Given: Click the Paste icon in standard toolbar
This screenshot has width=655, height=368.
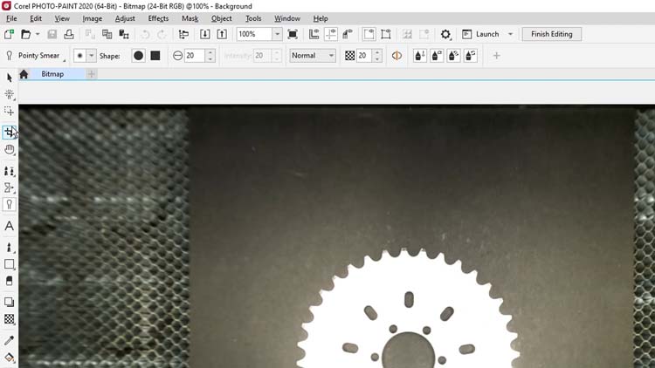Looking at the screenshot, I should 124,34.
